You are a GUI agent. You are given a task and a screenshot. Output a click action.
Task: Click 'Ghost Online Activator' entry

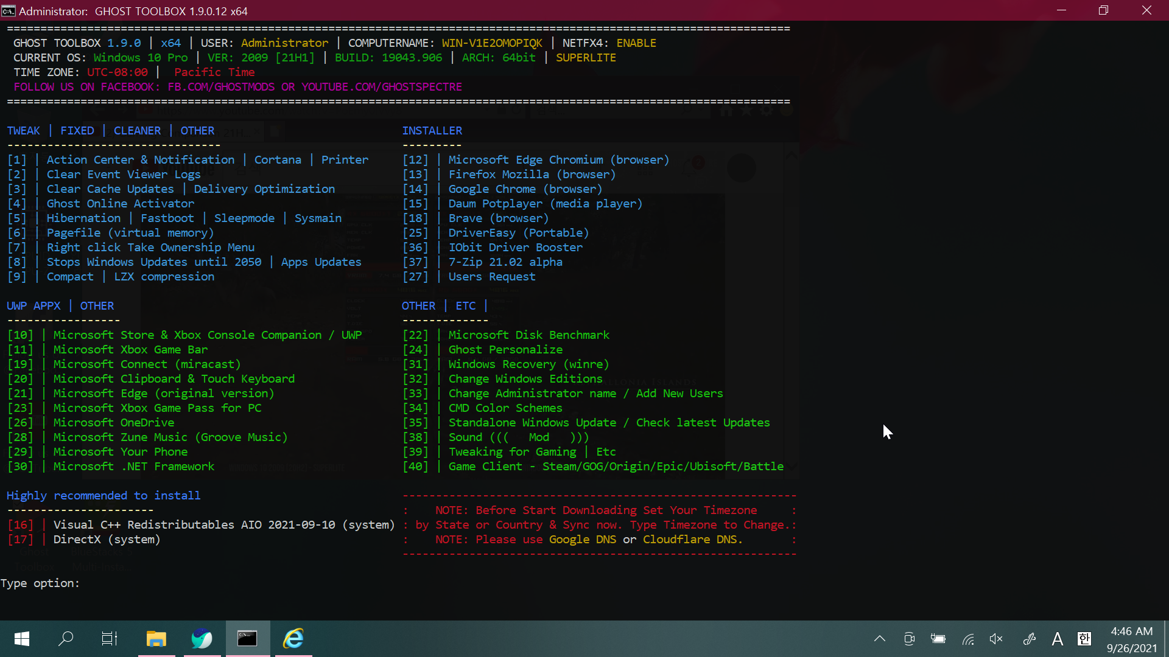[x=121, y=204]
